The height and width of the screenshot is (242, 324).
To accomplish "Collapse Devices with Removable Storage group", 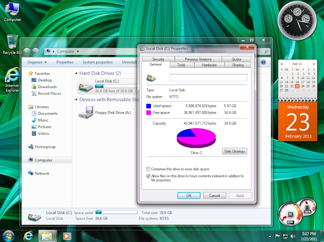I will coord(76,100).
